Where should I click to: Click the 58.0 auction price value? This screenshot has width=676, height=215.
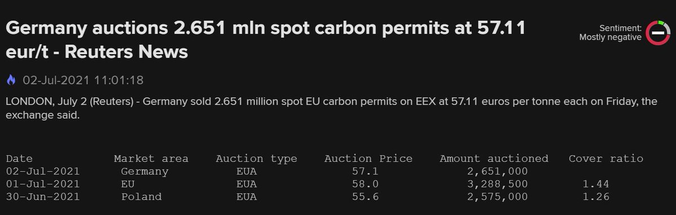coord(365,184)
